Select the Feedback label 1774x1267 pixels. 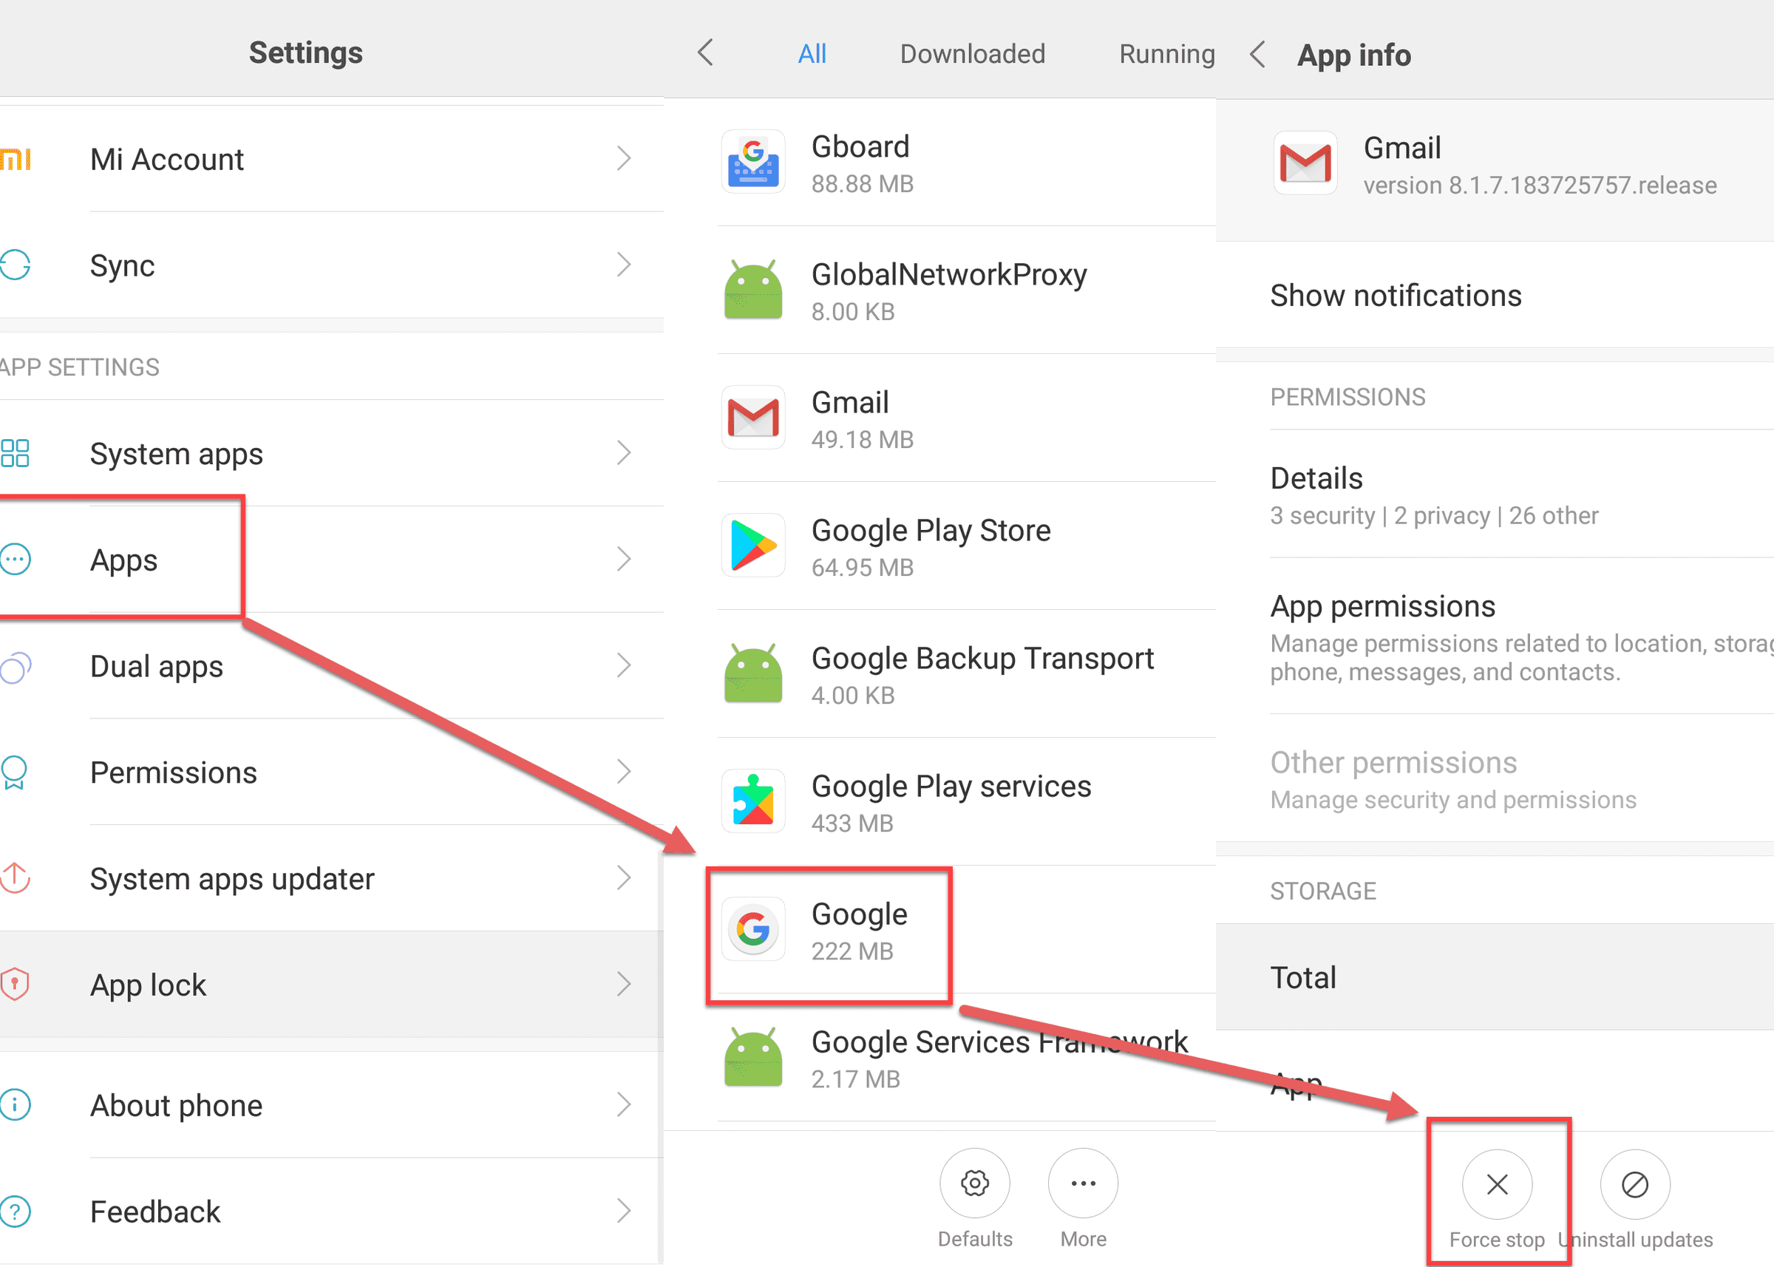pos(155,1212)
